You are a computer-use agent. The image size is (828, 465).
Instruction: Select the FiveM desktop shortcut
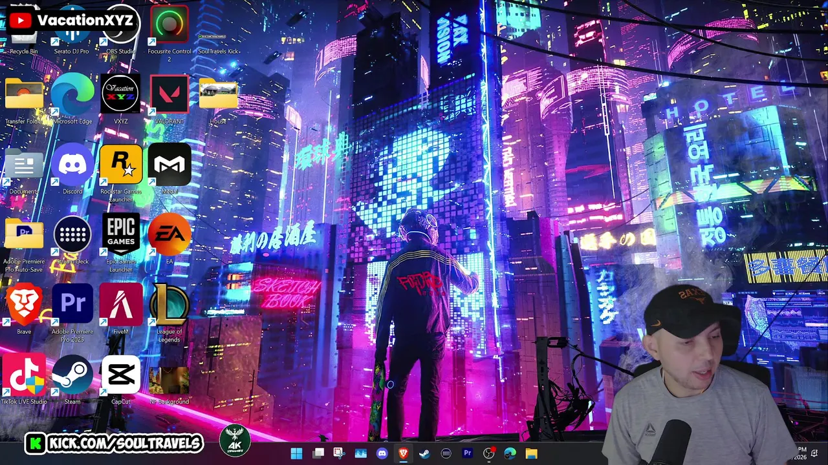tap(120, 309)
